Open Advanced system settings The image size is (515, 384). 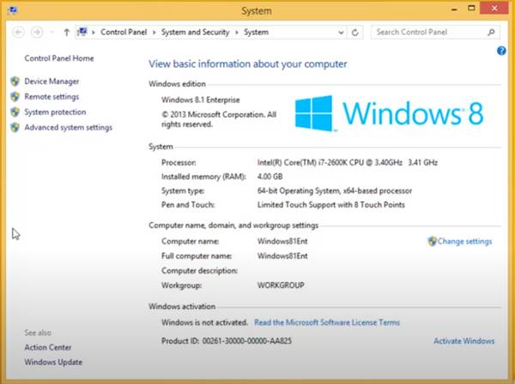[x=69, y=128]
